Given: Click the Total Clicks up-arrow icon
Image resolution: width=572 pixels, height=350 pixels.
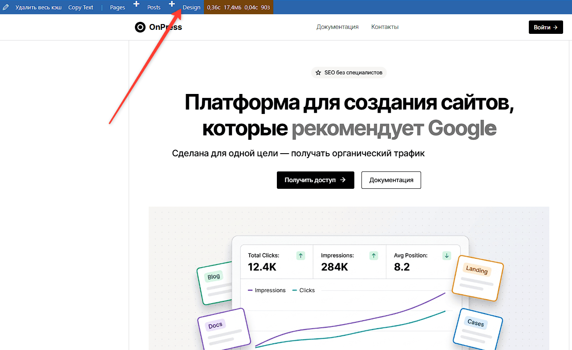Looking at the screenshot, I should (x=301, y=256).
